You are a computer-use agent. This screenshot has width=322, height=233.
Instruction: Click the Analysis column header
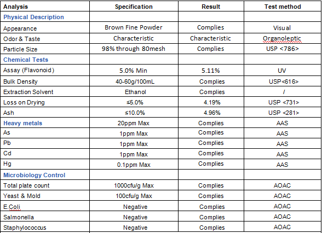click(15, 7)
